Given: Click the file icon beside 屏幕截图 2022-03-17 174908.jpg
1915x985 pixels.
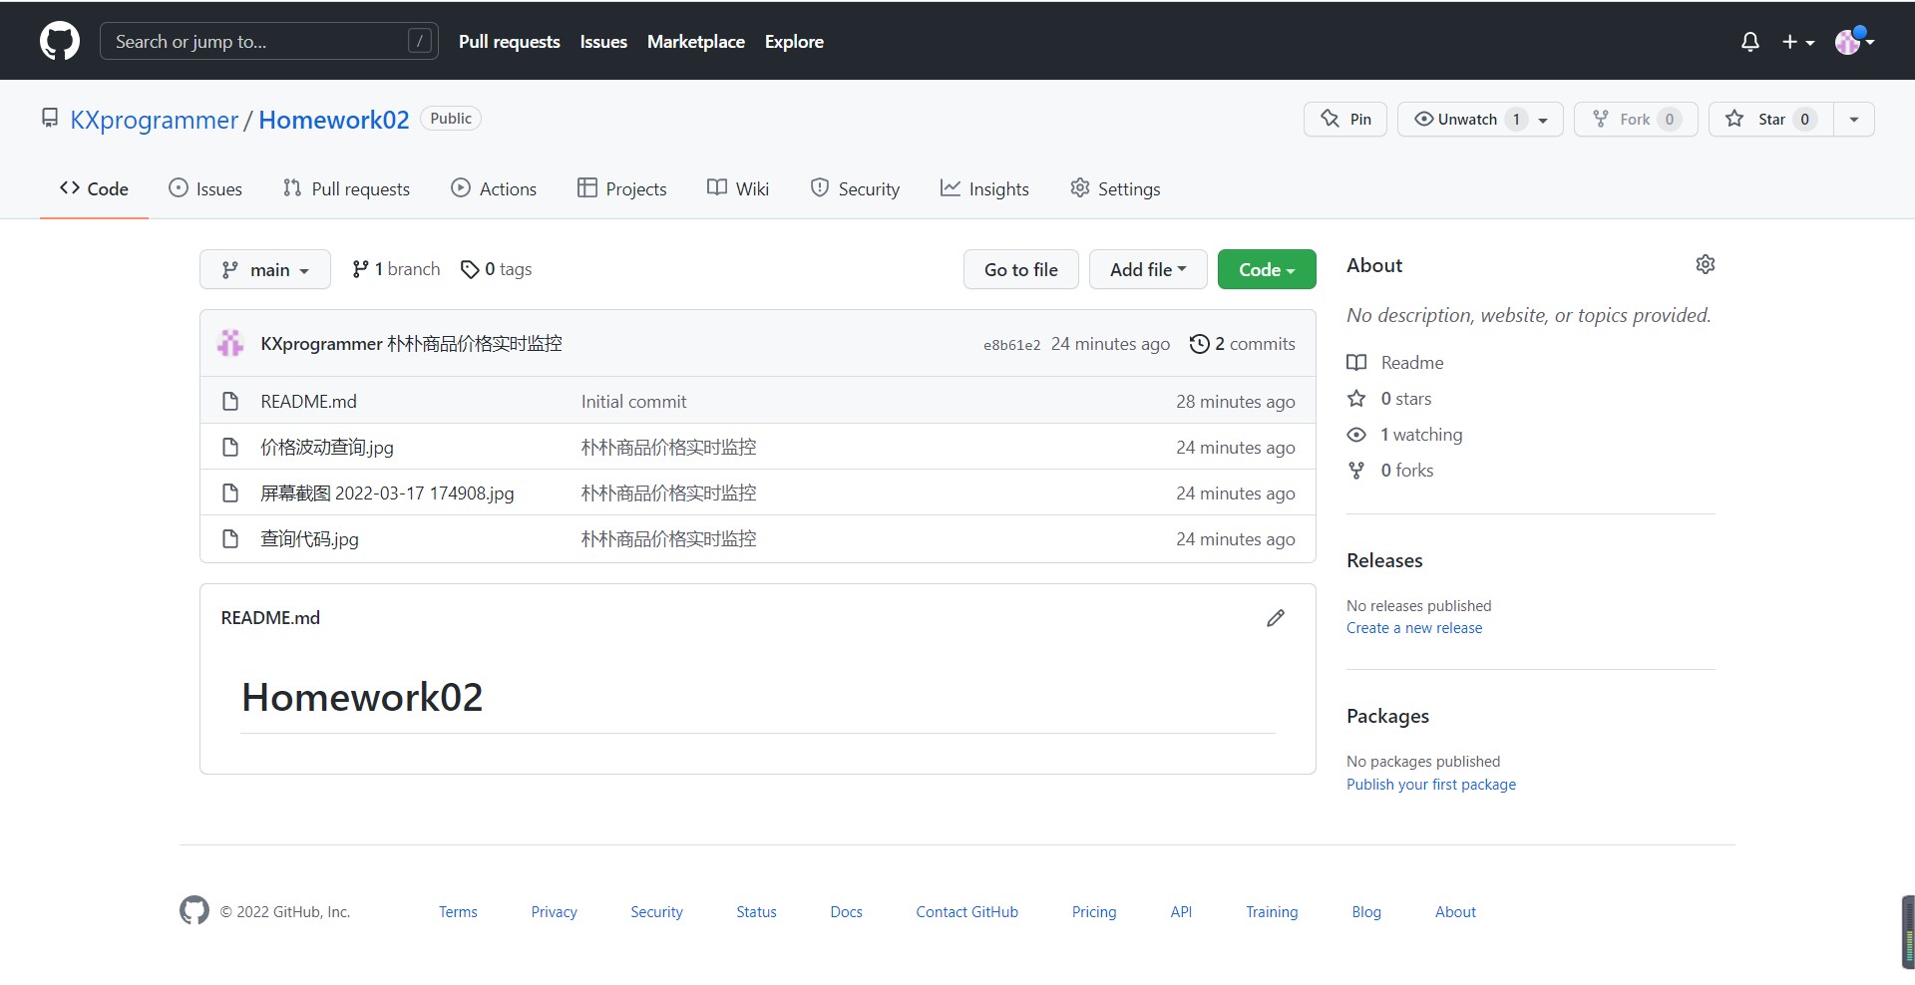Looking at the screenshot, I should tap(230, 492).
